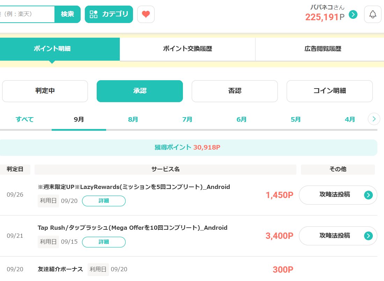Select the 否認 filter button

[x=235, y=91]
